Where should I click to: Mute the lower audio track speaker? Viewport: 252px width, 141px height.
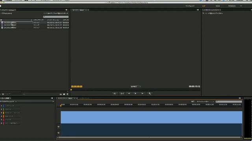click(59, 133)
